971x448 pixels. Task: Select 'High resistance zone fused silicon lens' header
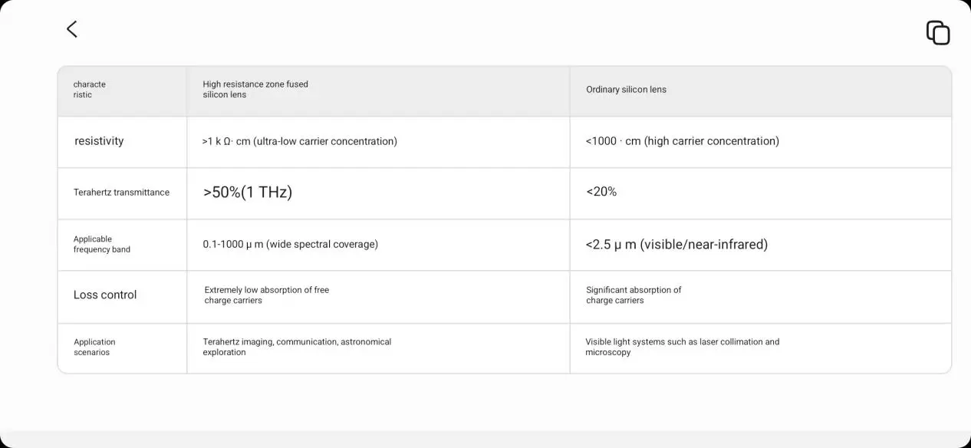pos(255,90)
